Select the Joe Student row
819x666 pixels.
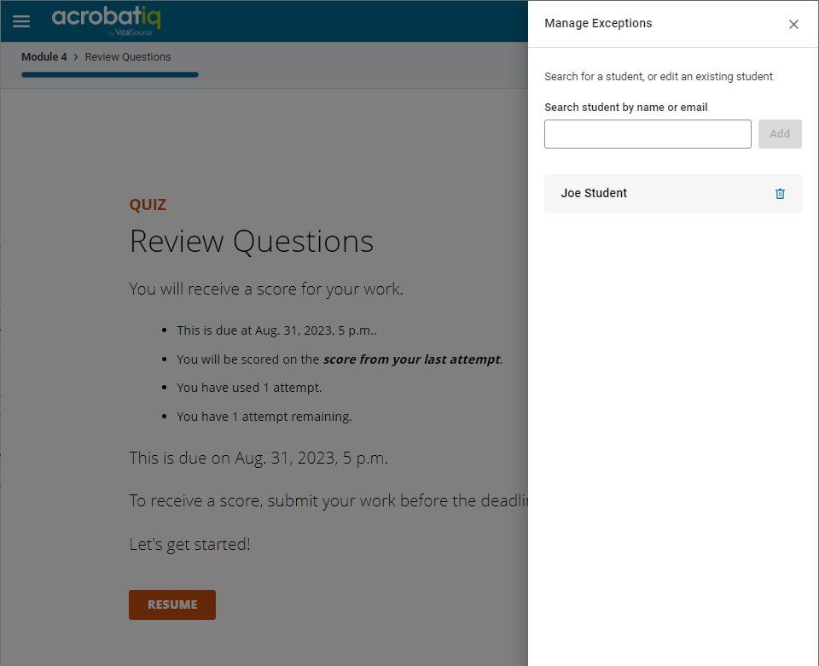[673, 194]
